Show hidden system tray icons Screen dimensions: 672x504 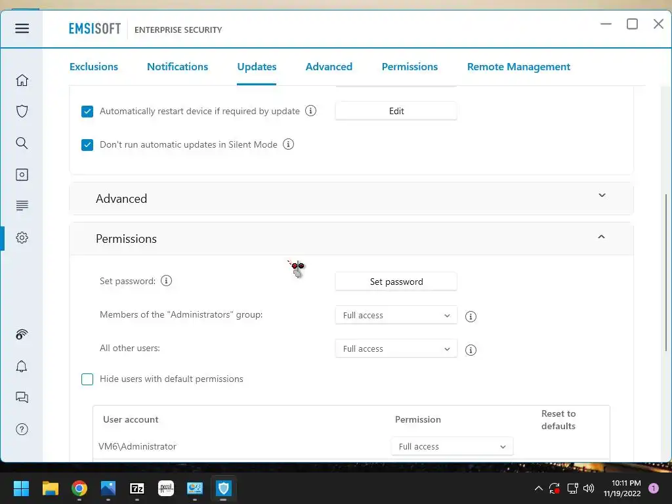click(539, 488)
